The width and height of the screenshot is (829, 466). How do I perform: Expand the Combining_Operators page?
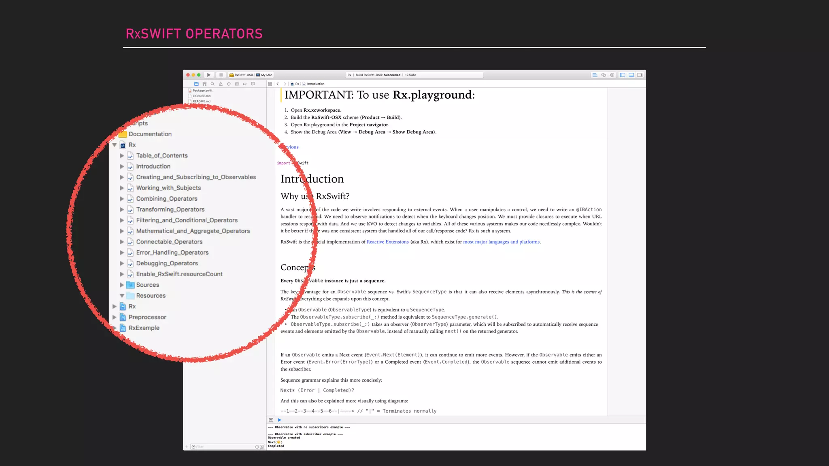pos(122,199)
